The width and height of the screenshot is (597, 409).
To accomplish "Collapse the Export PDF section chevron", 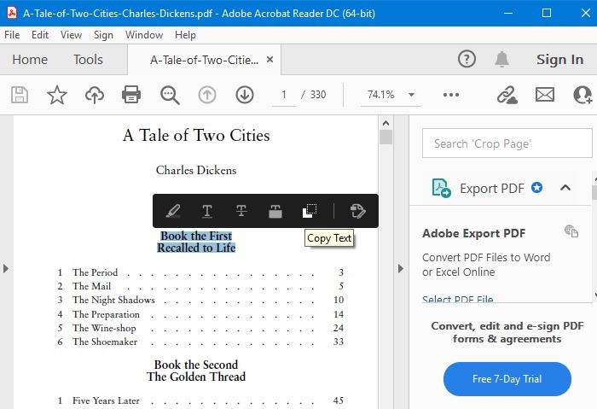I will (565, 188).
